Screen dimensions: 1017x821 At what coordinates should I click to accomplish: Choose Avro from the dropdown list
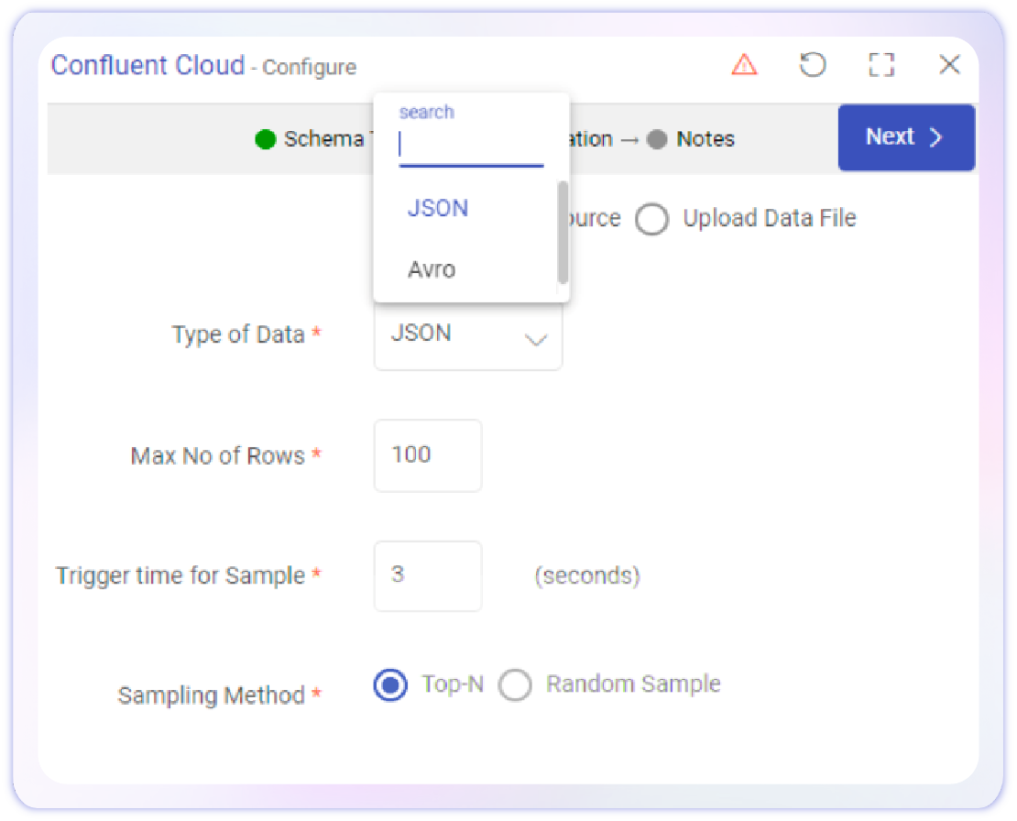tap(432, 270)
